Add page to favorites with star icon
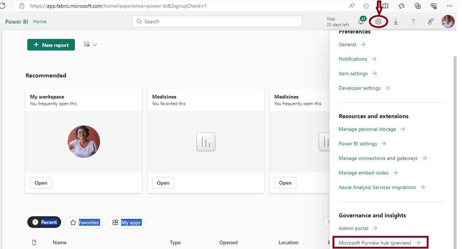 point(366,6)
